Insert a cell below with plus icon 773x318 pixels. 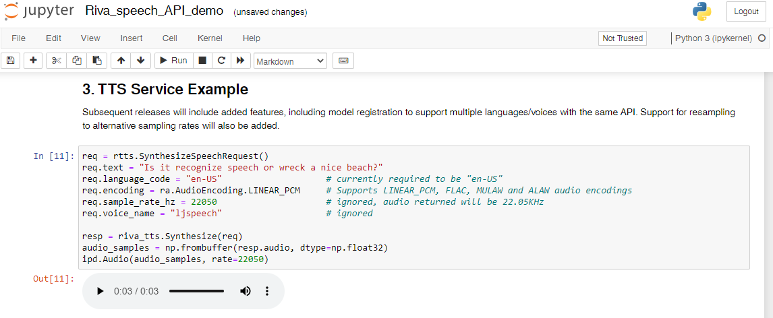(34, 61)
